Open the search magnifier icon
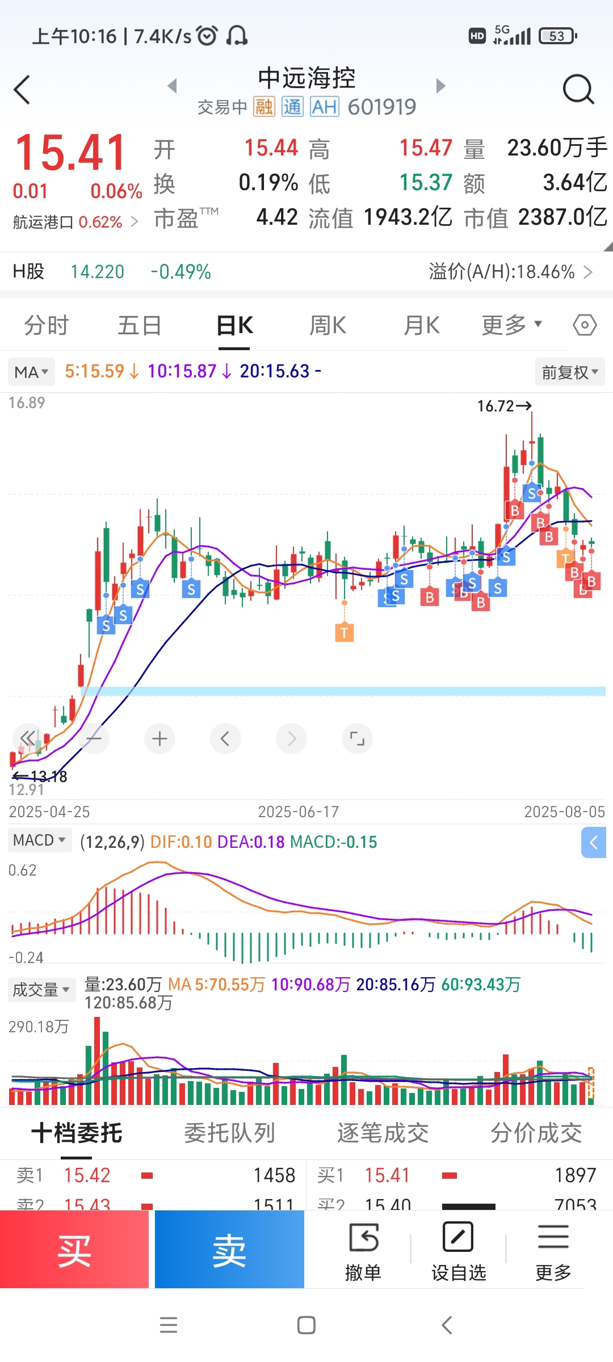Screen dimensions: 613x1362 [578, 89]
